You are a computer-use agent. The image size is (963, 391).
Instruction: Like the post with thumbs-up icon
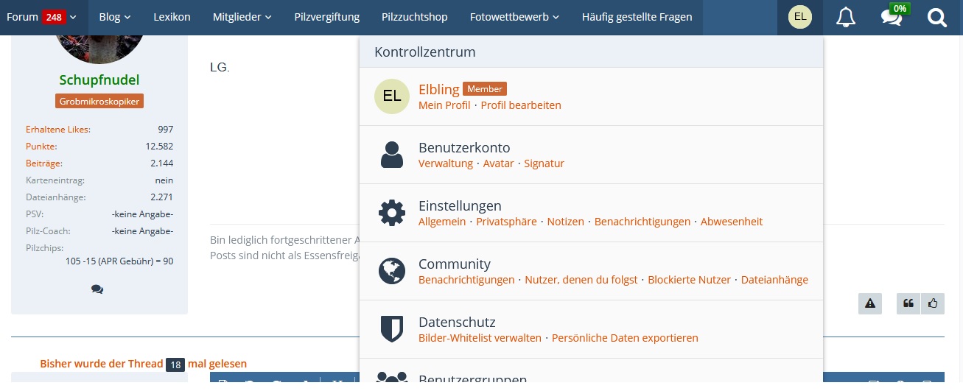coord(933,303)
